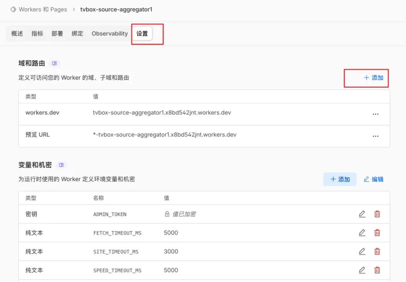The width and height of the screenshot is (406, 282).
Task: Edit the FETCH_TIMEOUT_MS variable
Action: point(362,233)
